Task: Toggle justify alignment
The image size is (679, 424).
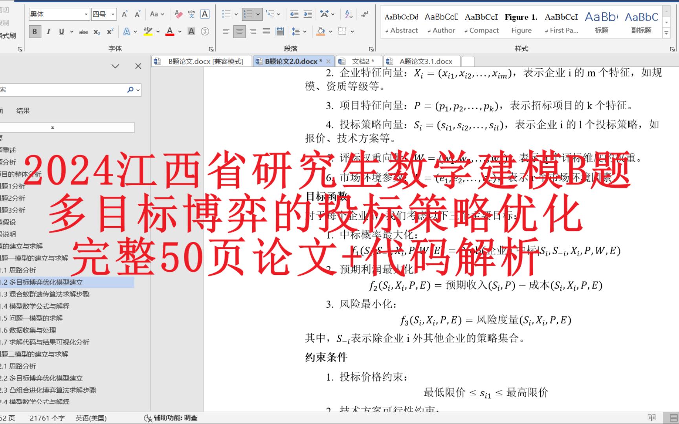Action: (x=266, y=31)
